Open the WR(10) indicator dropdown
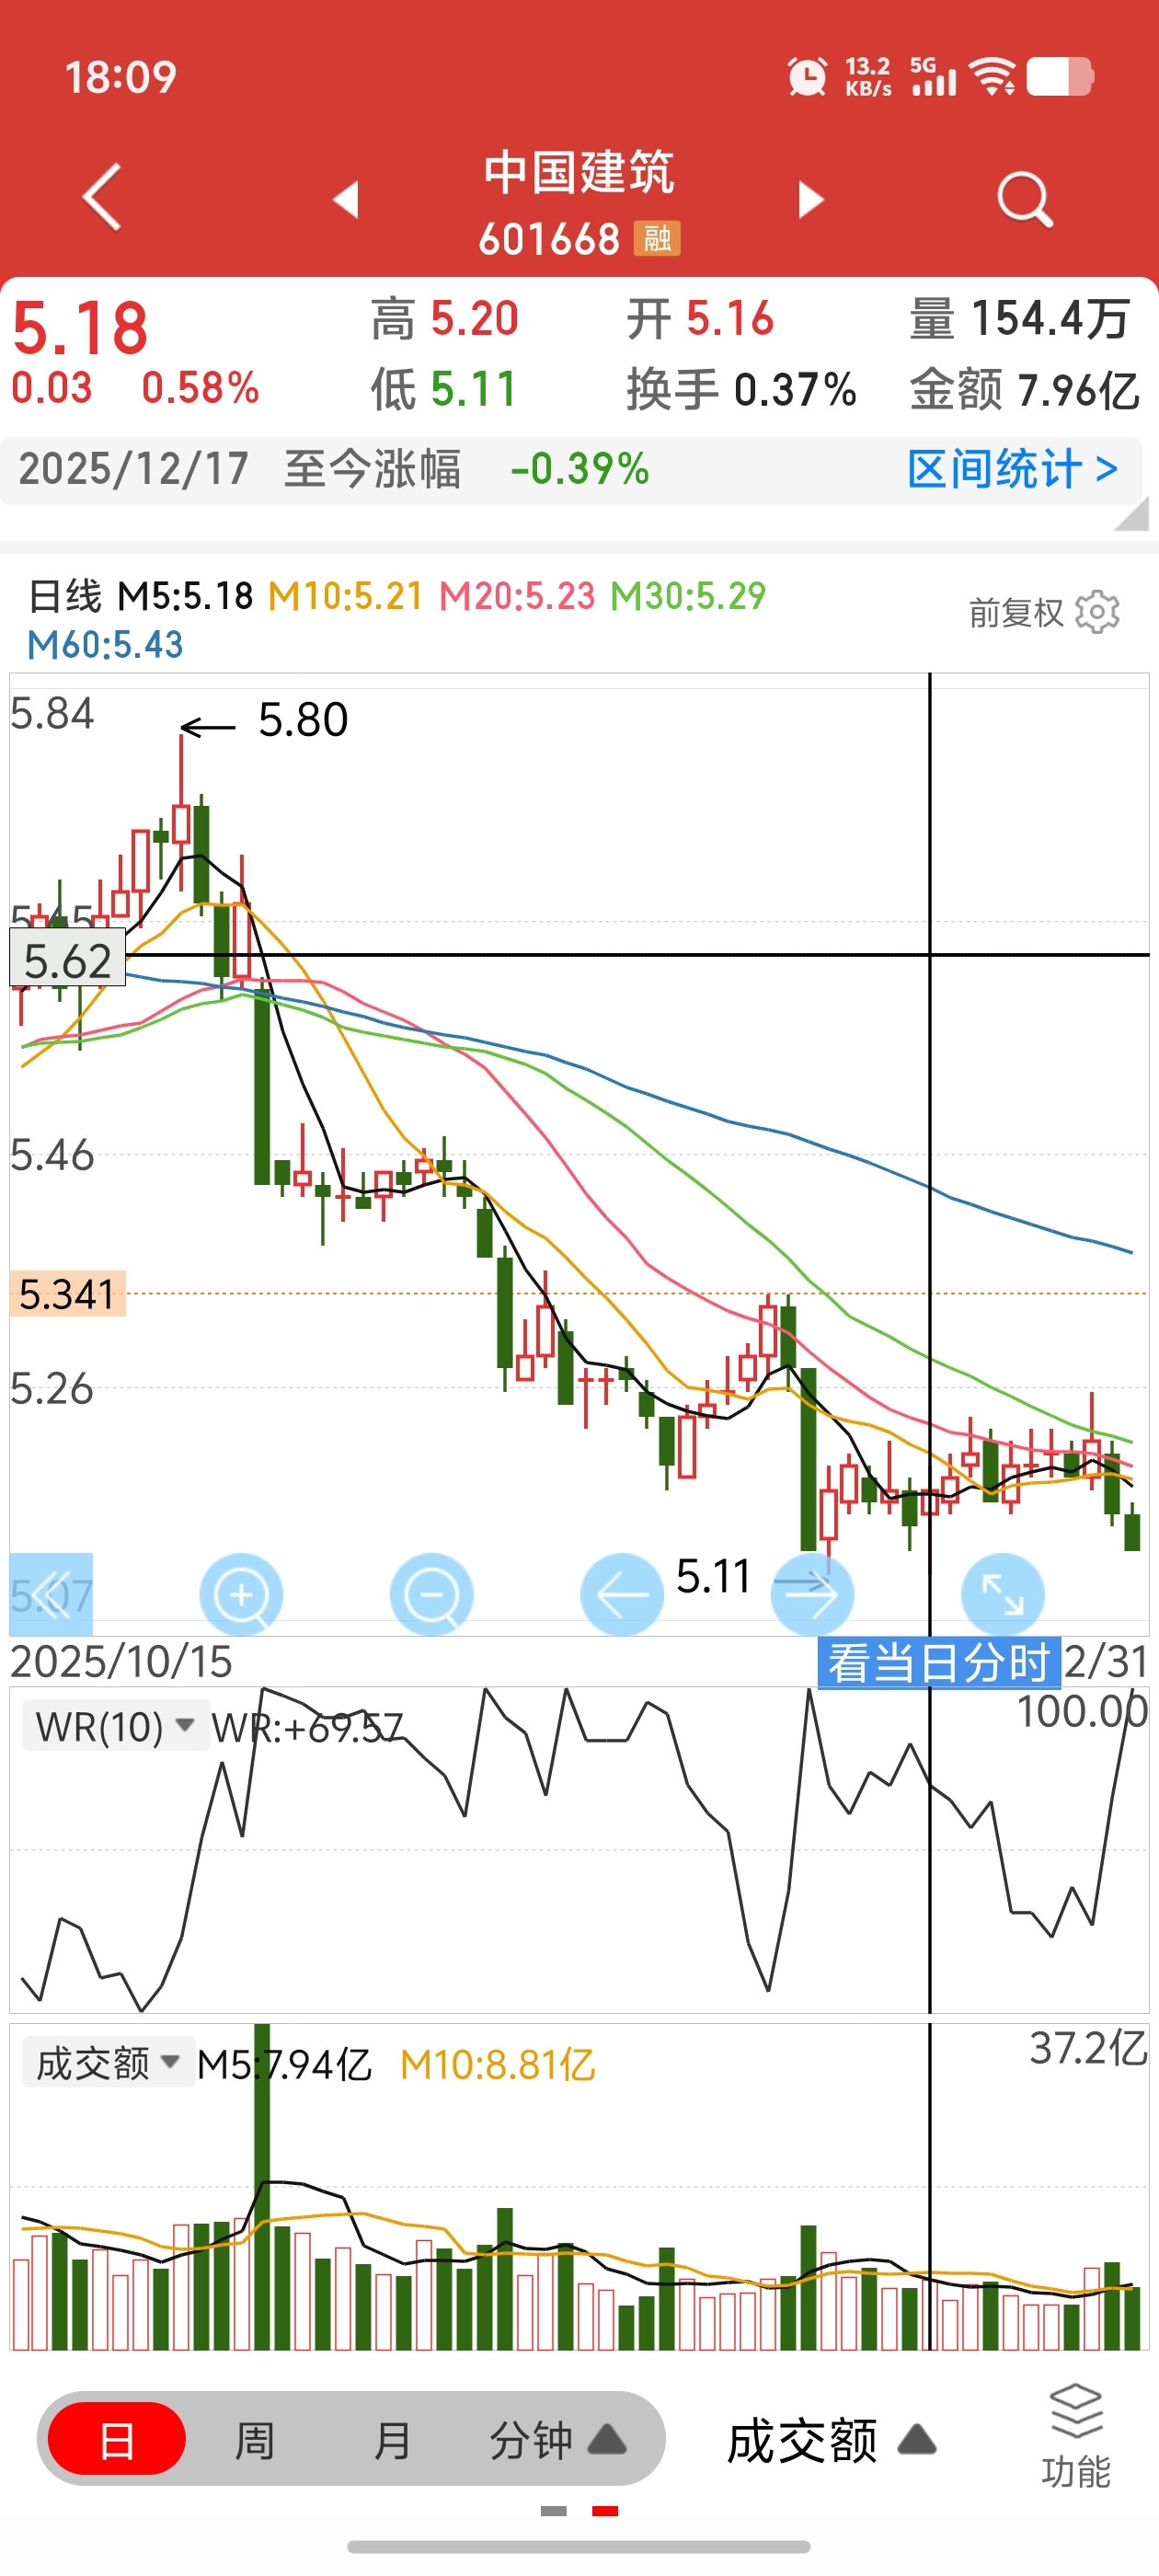Screen dimensions: 1159x2576 click(x=116, y=1727)
